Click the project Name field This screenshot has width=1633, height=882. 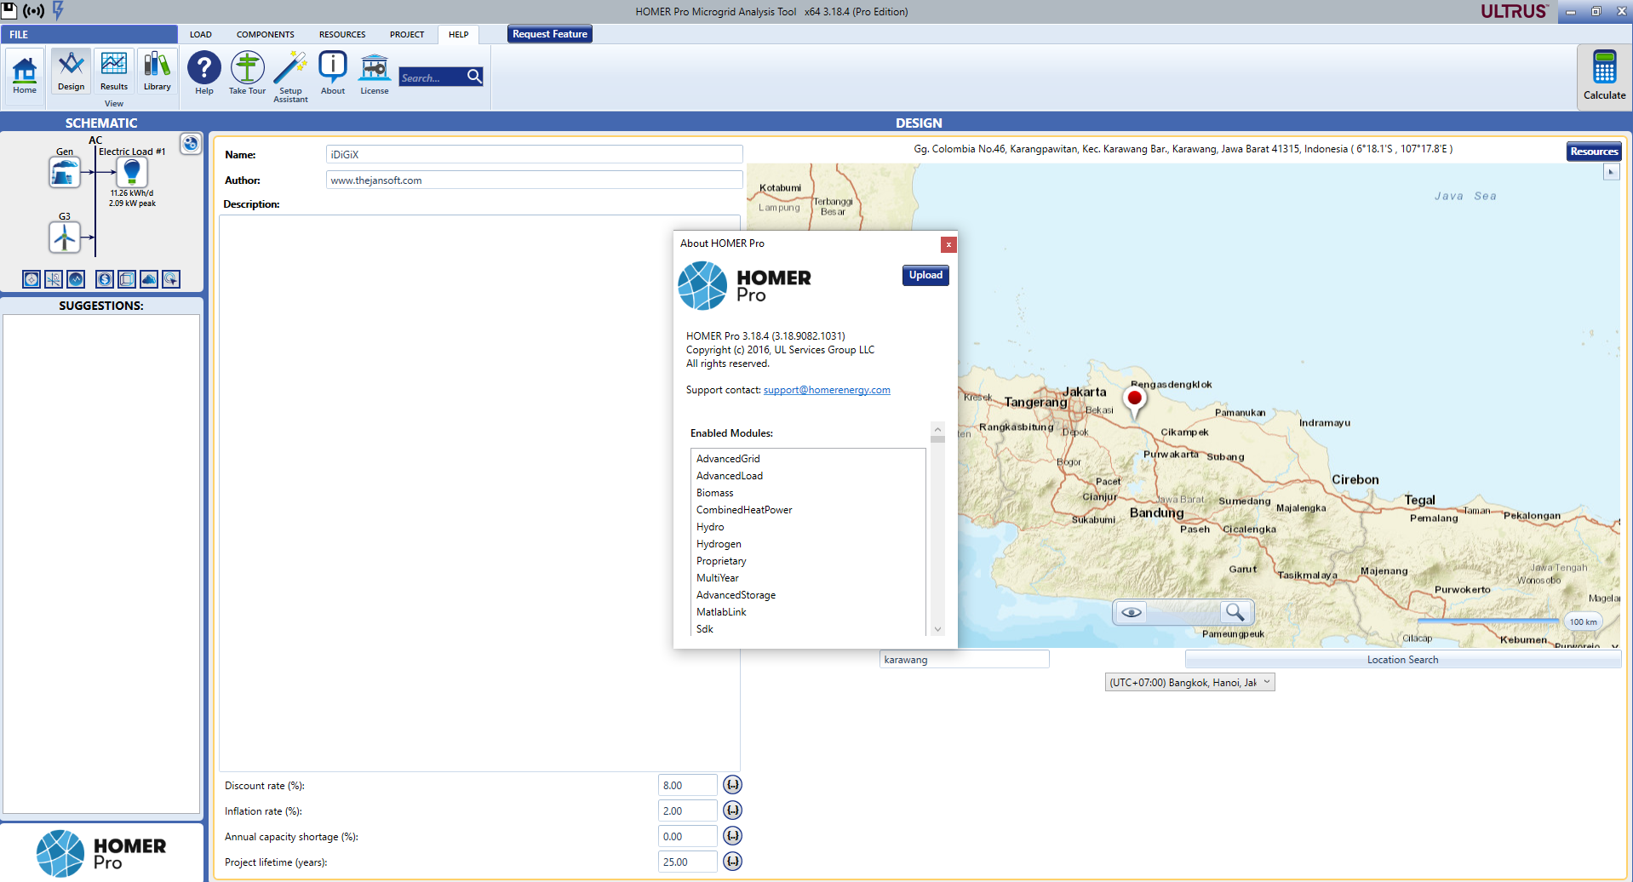535,154
